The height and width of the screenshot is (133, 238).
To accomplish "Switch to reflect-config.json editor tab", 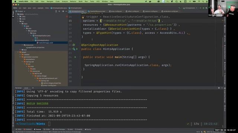I will point(133,11).
